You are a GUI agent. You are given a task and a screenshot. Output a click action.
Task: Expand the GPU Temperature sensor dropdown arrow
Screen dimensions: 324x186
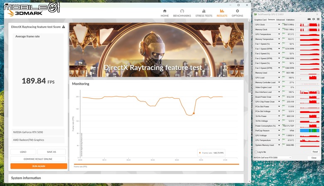coord(279,34)
